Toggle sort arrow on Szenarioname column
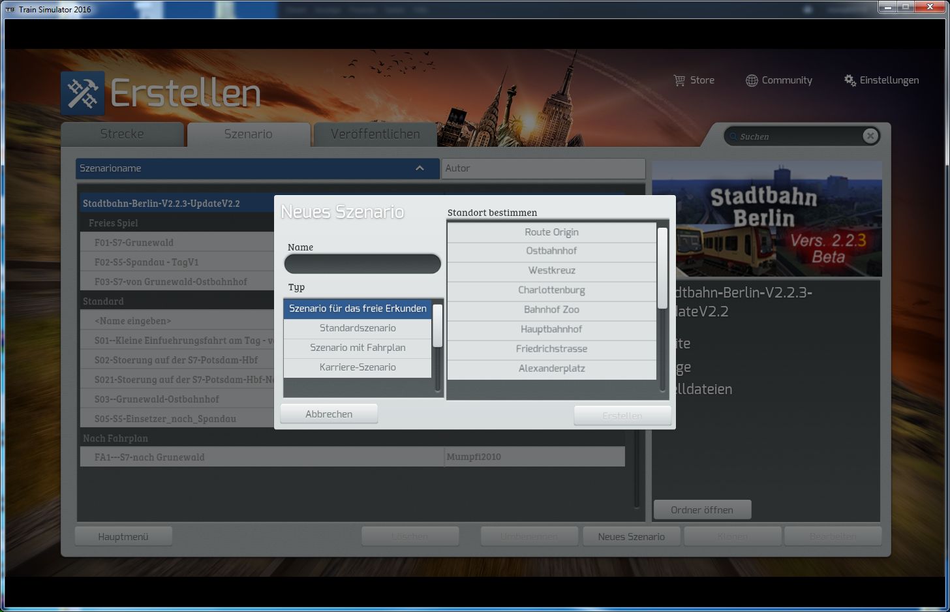Image resolution: width=950 pixels, height=612 pixels. pyautogui.click(x=420, y=168)
